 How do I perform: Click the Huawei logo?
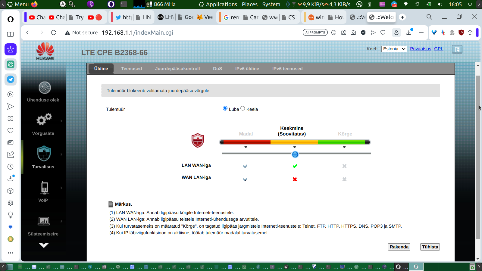coord(45,51)
